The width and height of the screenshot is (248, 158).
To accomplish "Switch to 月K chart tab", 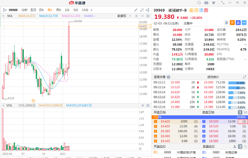I will [x=59, y=10].
